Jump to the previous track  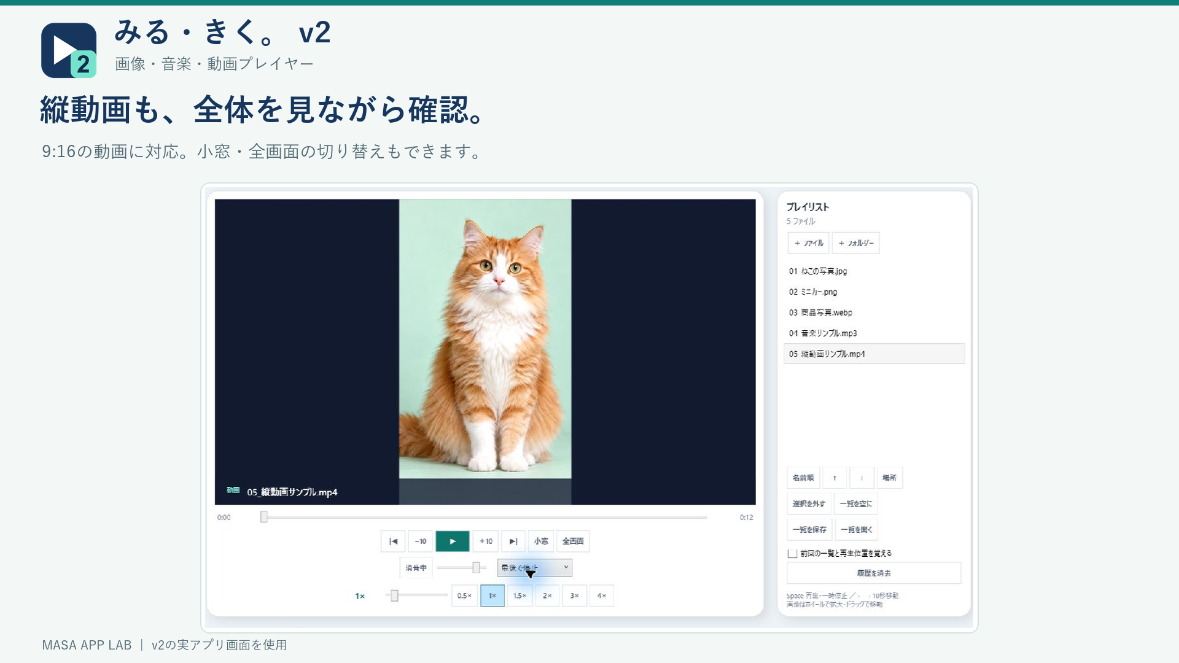(x=393, y=541)
